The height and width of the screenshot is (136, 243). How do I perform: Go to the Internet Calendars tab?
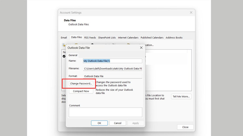point(128,37)
